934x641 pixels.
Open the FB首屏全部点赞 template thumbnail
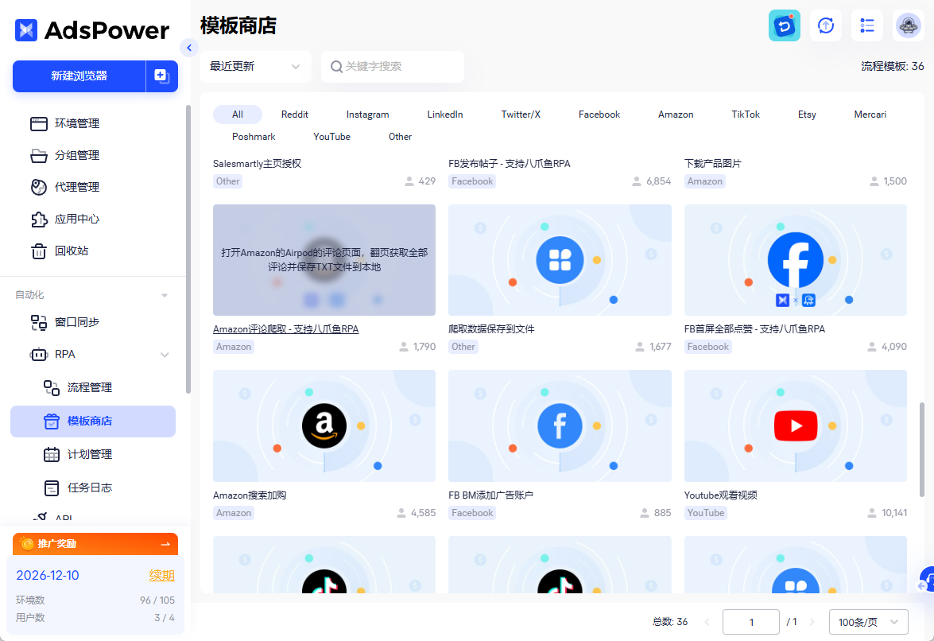796,260
